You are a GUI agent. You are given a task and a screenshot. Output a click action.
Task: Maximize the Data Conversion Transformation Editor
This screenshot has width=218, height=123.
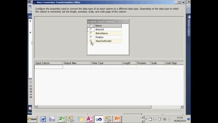pos(180,2)
